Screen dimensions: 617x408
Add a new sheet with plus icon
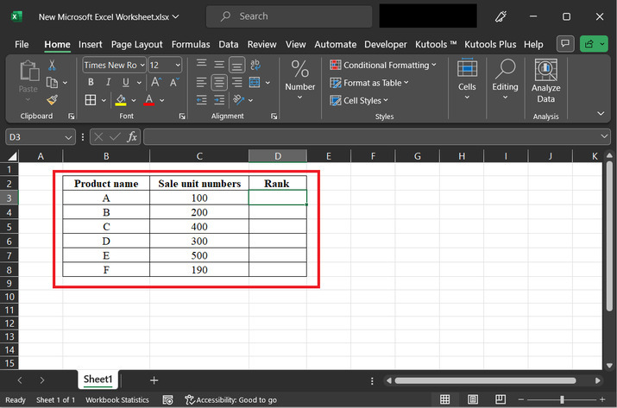point(154,380)
